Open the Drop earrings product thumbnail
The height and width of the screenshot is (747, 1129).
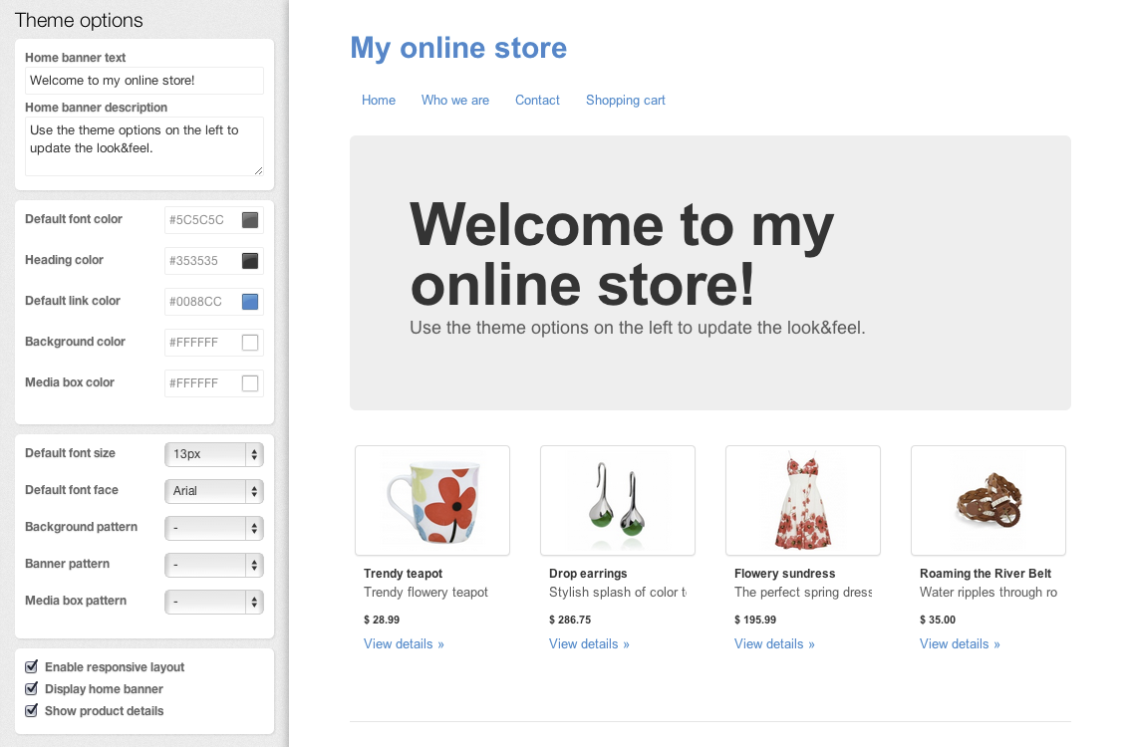coord(618,501)
